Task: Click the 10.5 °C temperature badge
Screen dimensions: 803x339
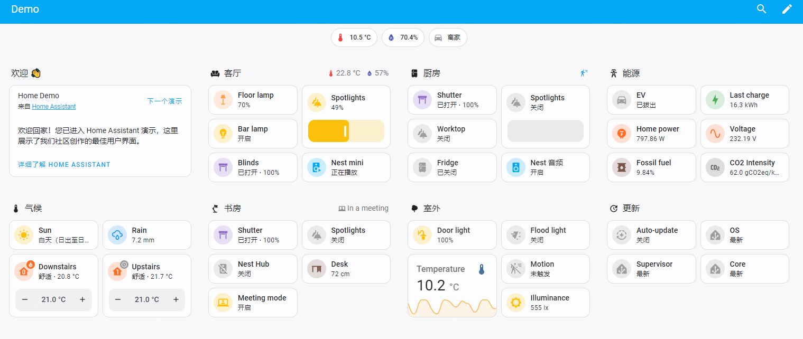Action: [x=354, y=37]
